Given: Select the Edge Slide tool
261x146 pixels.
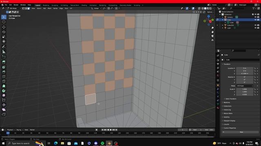Looking at the screenshot, I should (x=4, y=100).
